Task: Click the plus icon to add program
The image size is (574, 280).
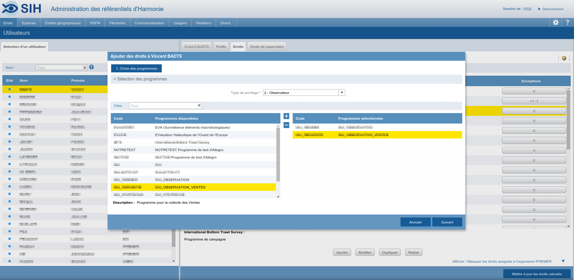Action: (286, 116)
